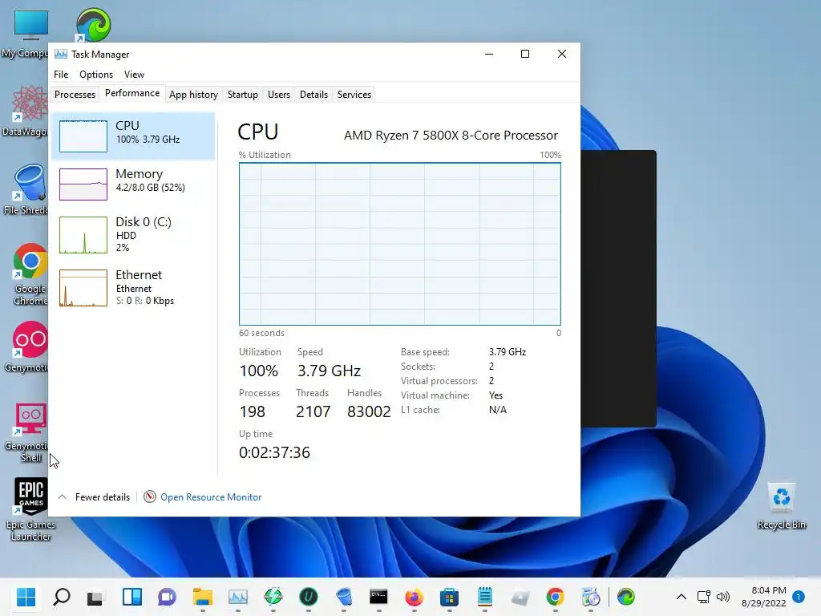Select the CPU performance graph thumbnail
This screenshot has height=616, width=821.
[83, 136]
